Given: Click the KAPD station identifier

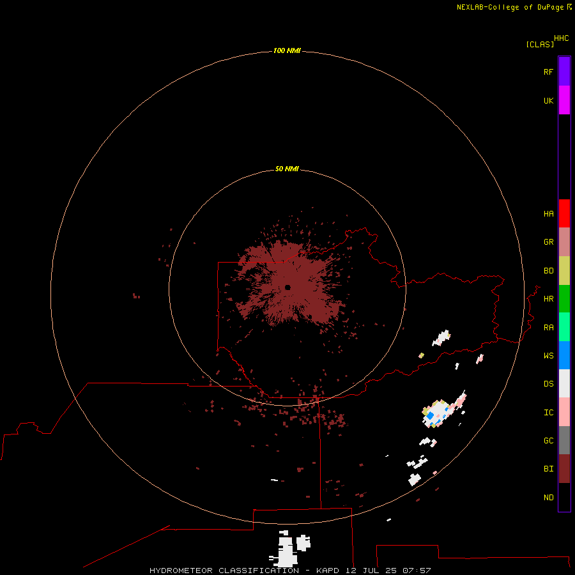Looking at the screenshot, I should [328, 571].
